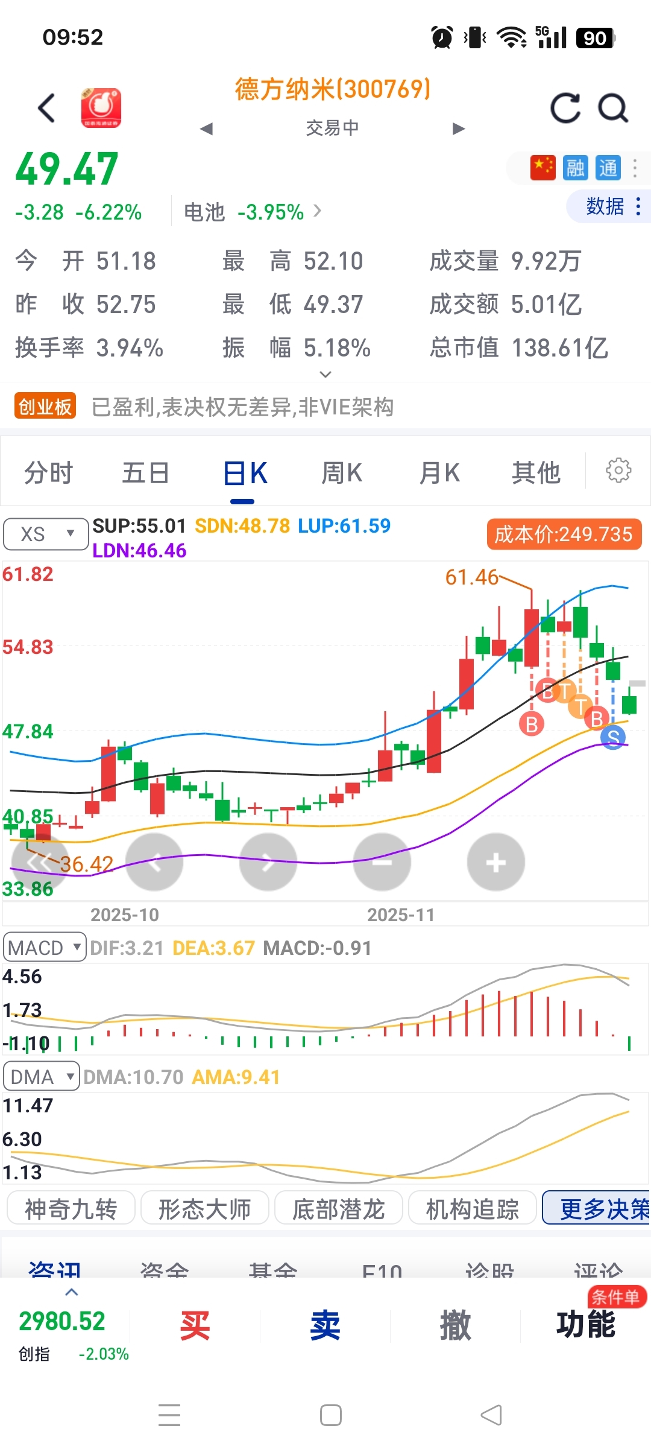Tap the current price 49.47
This screenshot has width=651, height=1455.
click(67, 170)
